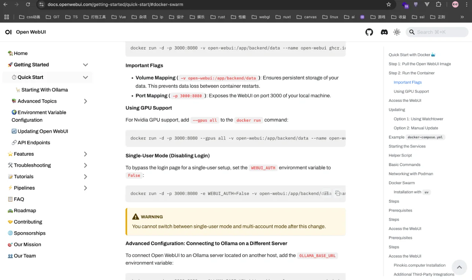
Task: Show more bookmarks with the overflow chevron
Action: click(x=462, y=17)
